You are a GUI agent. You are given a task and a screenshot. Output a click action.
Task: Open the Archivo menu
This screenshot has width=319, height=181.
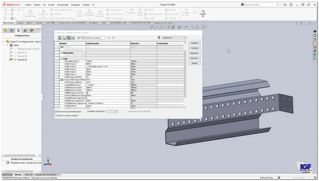[28, 5]
